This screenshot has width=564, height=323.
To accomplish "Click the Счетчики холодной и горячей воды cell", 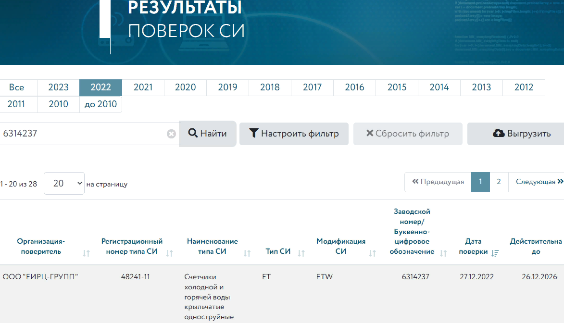I will (x=209, y=297).
